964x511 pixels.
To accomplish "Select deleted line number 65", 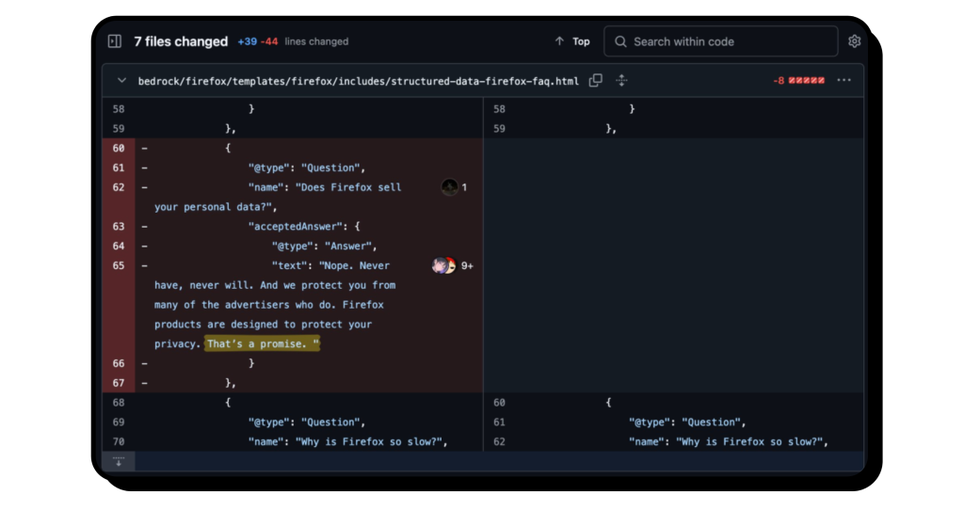I will 119,266.
